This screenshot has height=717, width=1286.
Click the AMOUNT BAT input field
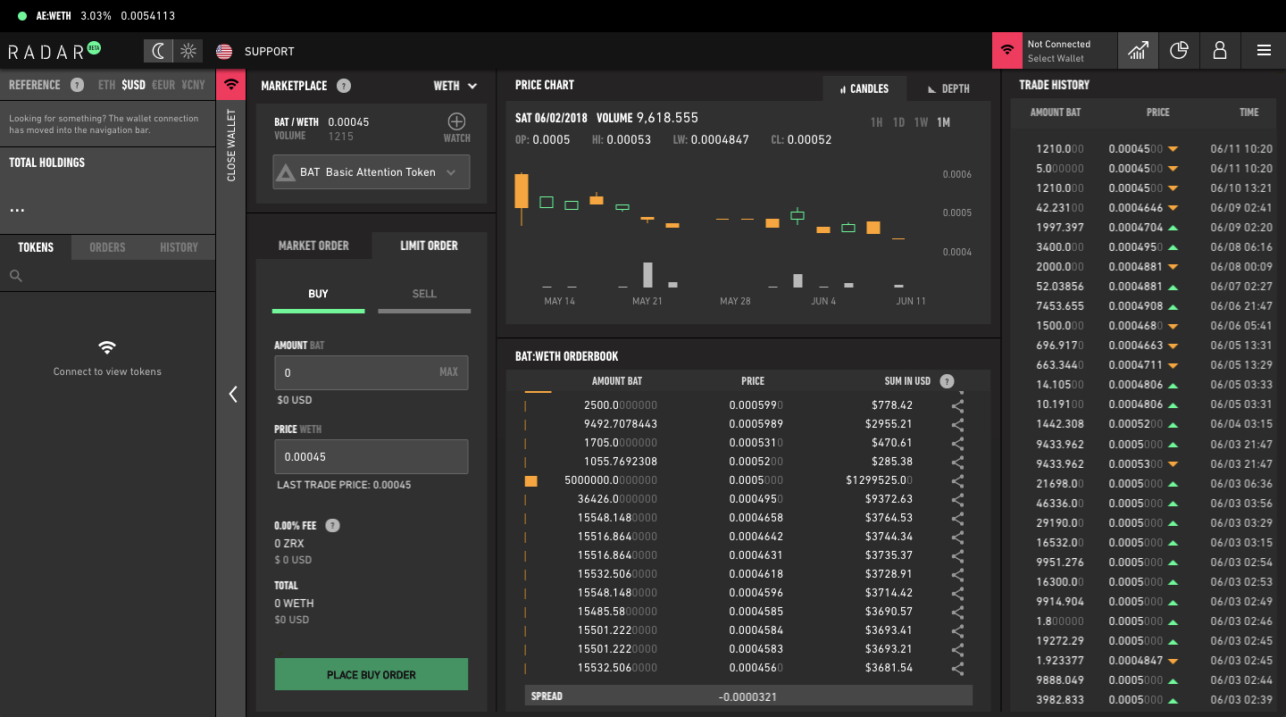pos(371,372)
